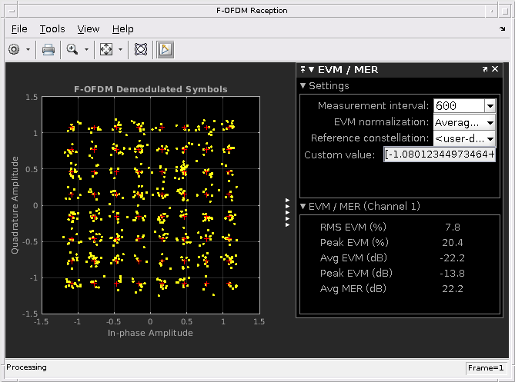Close the EVM / MER panel
Screen dimensions: 515x382
tap(495, 69)
